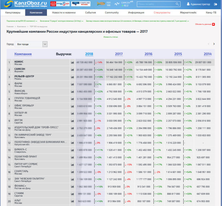Go to next years with right arrow
222x206 pixels.
(x=214, y=44)
